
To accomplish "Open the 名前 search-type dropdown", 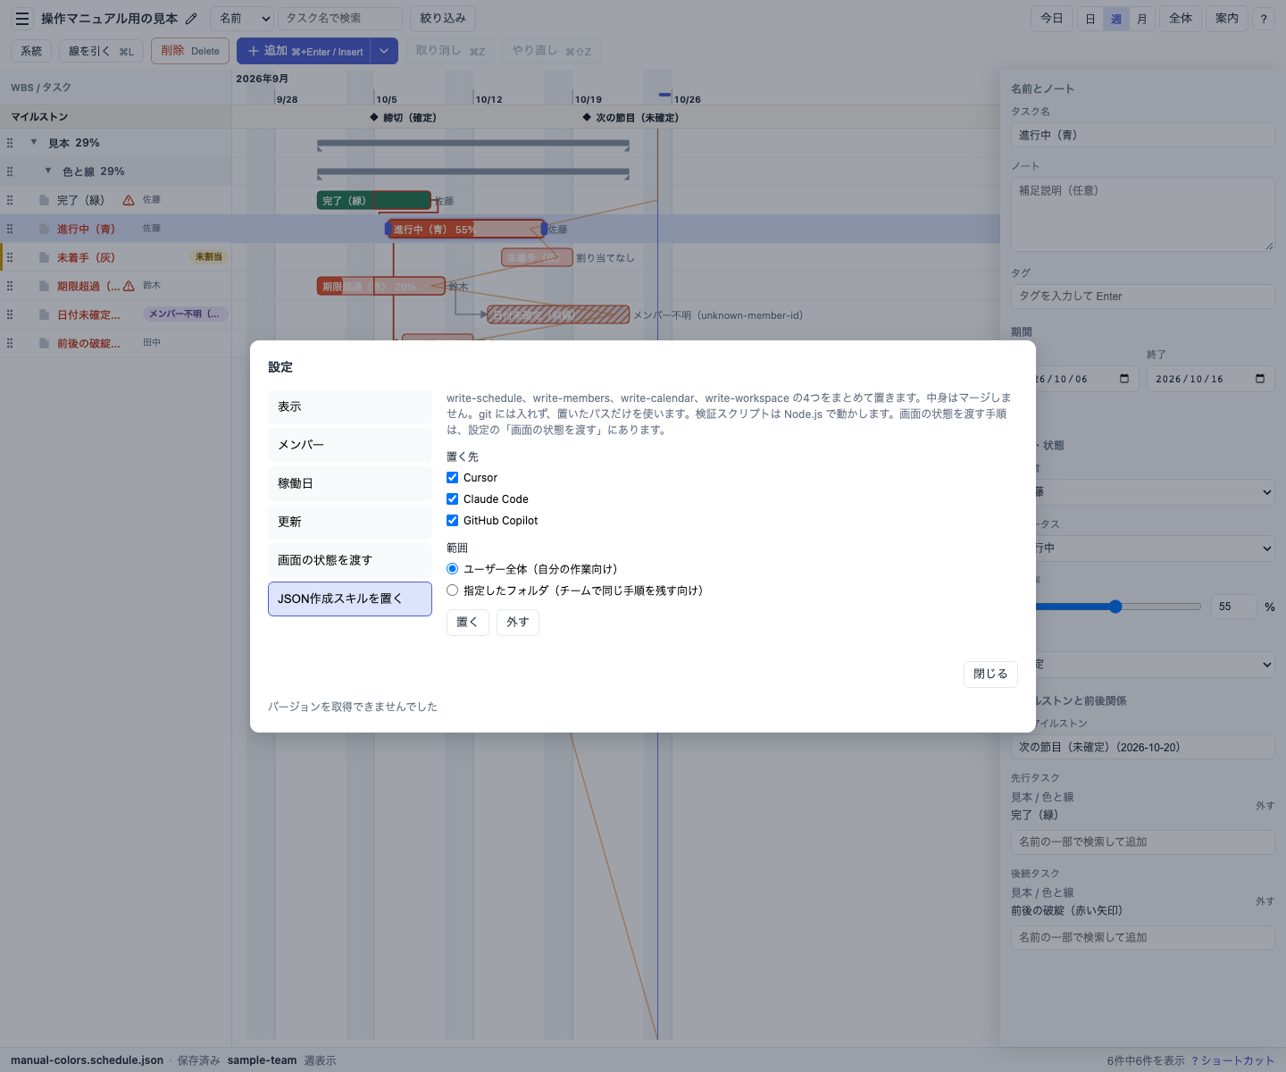I will click(x=242, y=19).
